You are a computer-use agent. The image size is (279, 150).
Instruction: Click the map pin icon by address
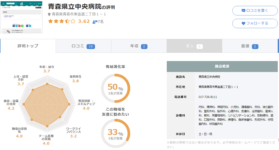(x=49, y=14)
